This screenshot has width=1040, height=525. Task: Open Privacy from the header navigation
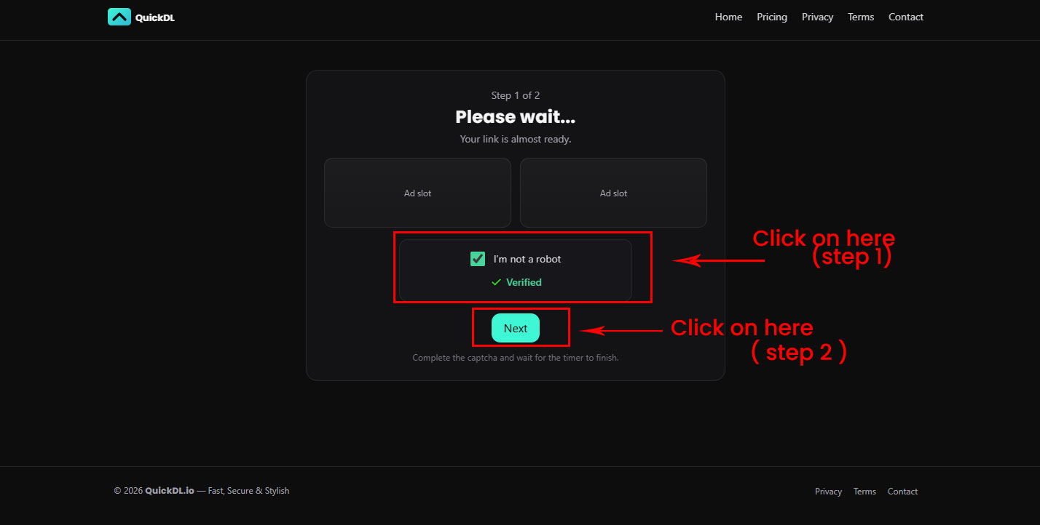click(817, 17)
